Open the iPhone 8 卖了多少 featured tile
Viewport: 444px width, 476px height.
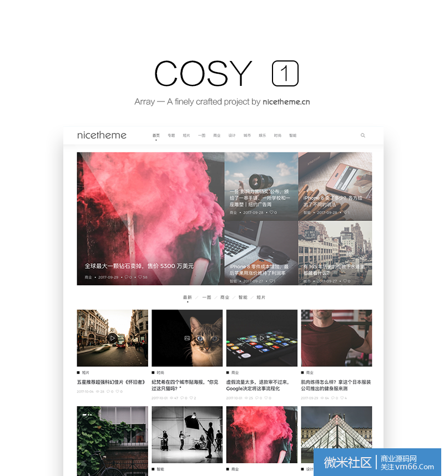[335, 186]
